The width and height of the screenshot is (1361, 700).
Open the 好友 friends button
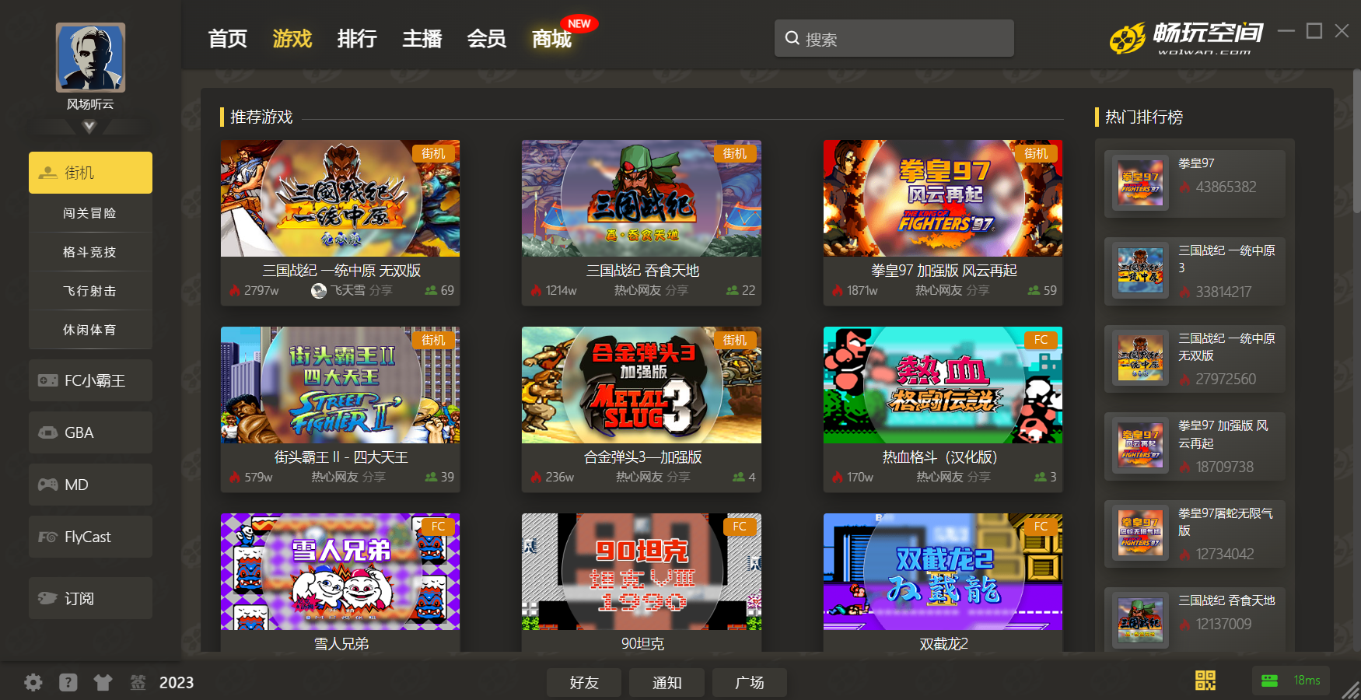pos(584,682)
